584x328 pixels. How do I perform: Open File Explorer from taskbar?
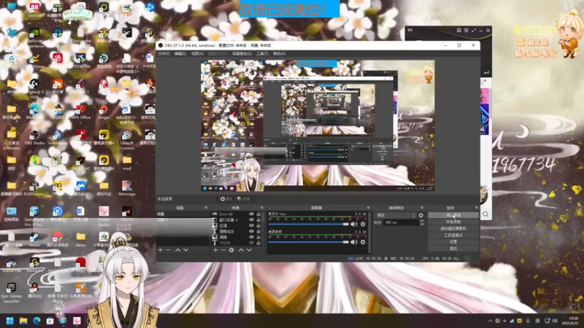23,321
